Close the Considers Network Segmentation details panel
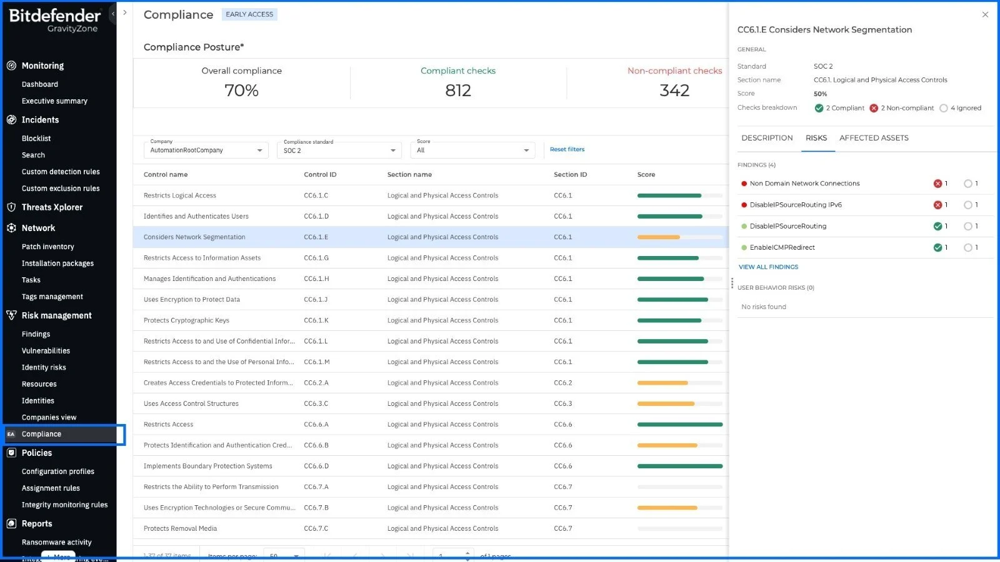 click(985, 14)
